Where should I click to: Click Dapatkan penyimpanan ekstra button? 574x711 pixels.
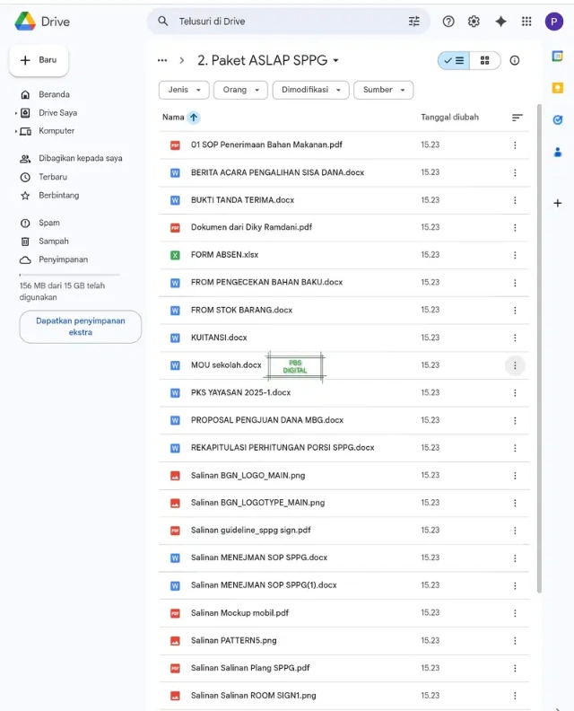[80, 327]
